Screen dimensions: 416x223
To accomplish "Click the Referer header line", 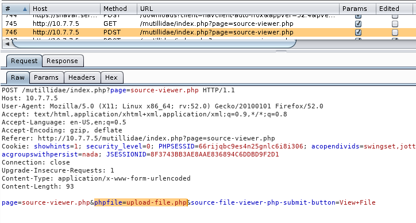I will pyautogui.click(x=138, y=138).
